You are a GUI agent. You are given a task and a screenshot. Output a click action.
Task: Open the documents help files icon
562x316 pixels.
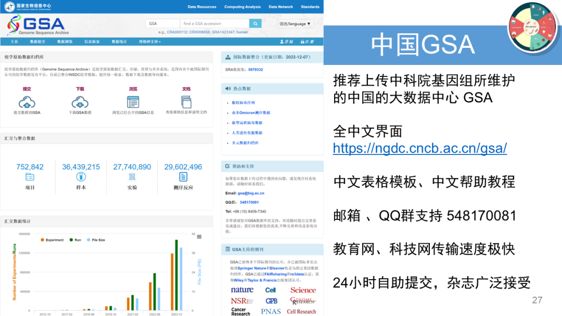pos(186,102)
